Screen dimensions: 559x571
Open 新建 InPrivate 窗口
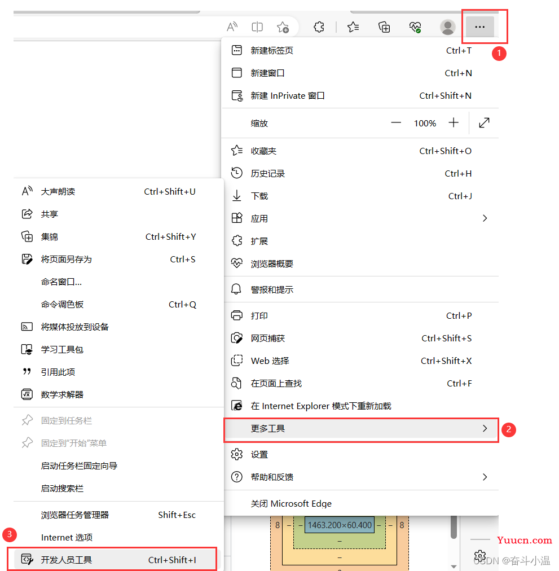360,96
